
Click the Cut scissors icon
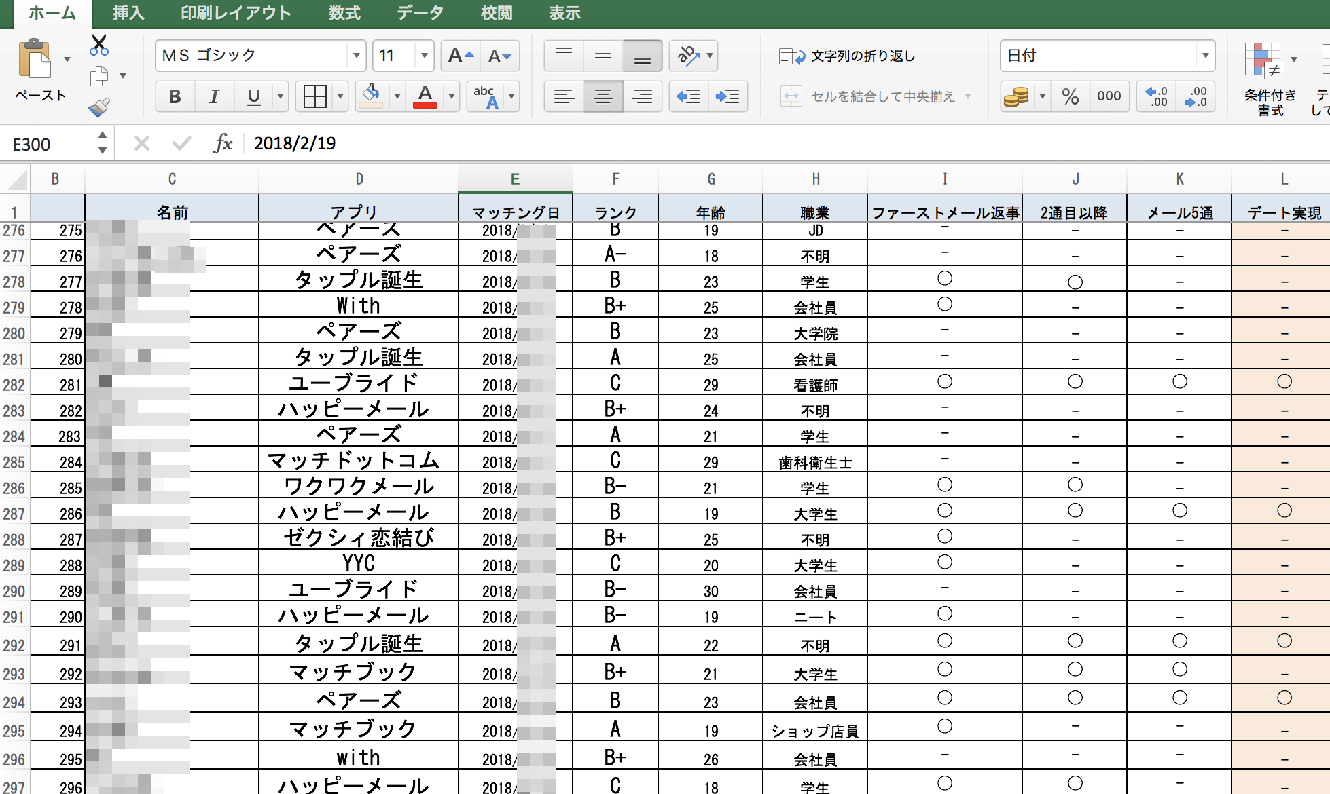[99, 45]
